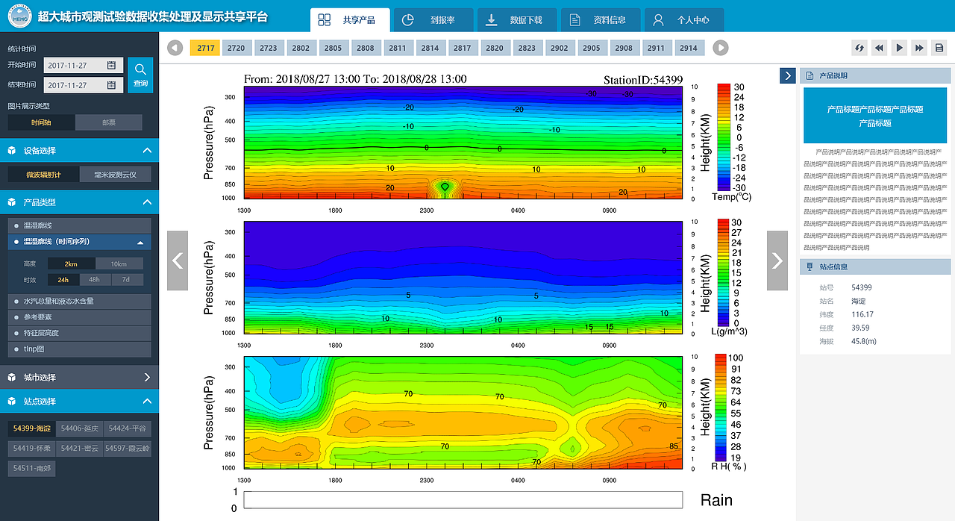This screenshot has width=955, height=521.
Task: Click the rewind playback button
Action: (880, 48)
